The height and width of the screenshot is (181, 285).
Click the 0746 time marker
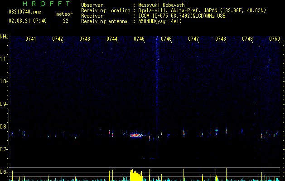tap(166, 39)
